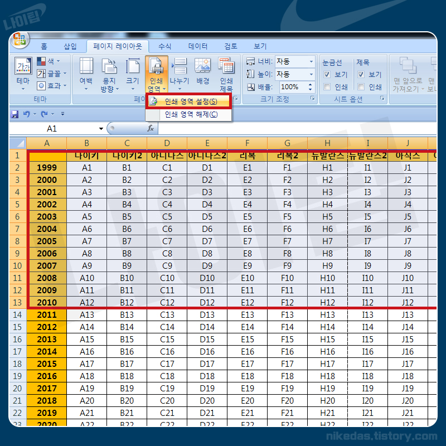Toggle 제목 인쇄 headings print checkbox
Image resolution: width=446 pixels, height=446 pixels.
[361, 87]
